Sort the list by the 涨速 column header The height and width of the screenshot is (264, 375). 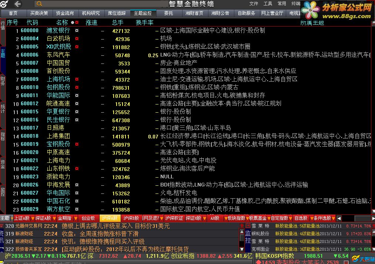91,23
